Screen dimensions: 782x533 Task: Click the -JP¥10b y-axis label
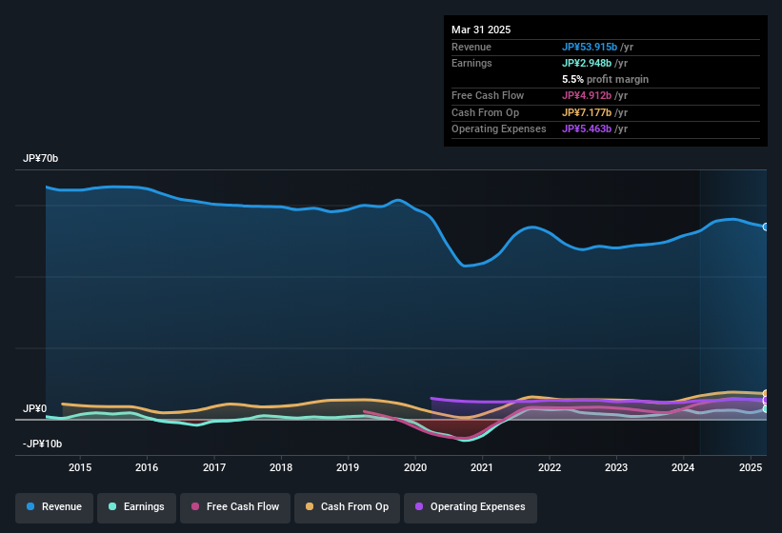tap(43, 444)
